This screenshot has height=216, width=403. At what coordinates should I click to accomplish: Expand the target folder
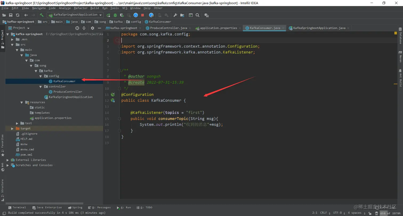point(12,129)
